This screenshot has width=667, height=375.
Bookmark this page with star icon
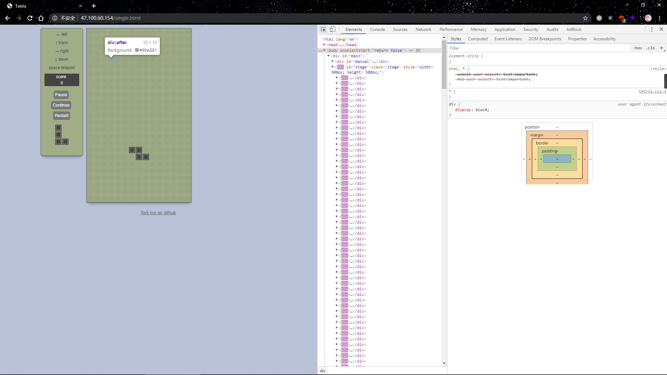click(585, 18)
